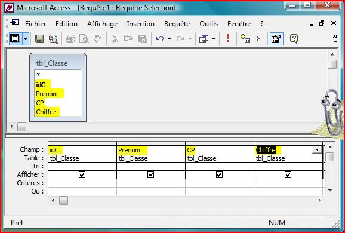Uncheck Afficher checkbox for Prenom column
This screenshot has height=233, width=345.
[x=150, y=174]
